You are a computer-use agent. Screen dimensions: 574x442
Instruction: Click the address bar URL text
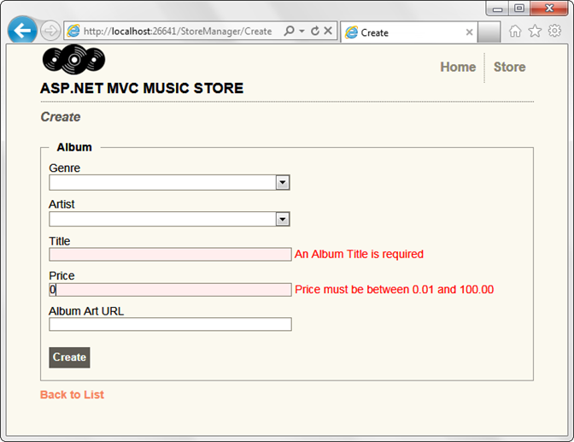coord(178,32)
